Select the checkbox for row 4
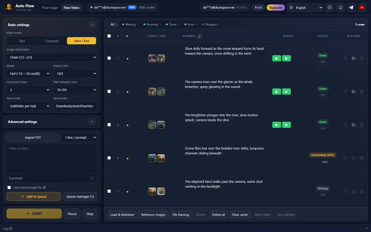The width and height of the screenshot is (371, 232). [109, 158]
